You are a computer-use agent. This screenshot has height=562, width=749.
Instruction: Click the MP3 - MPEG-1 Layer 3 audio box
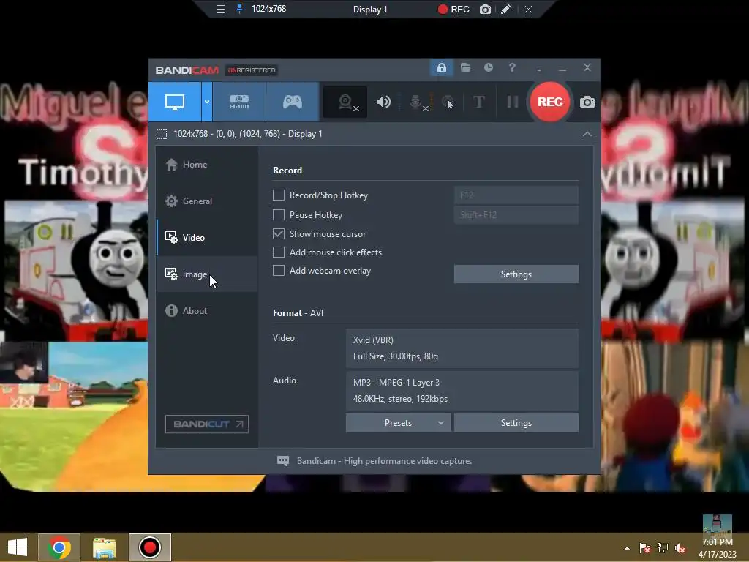point(462,391)
